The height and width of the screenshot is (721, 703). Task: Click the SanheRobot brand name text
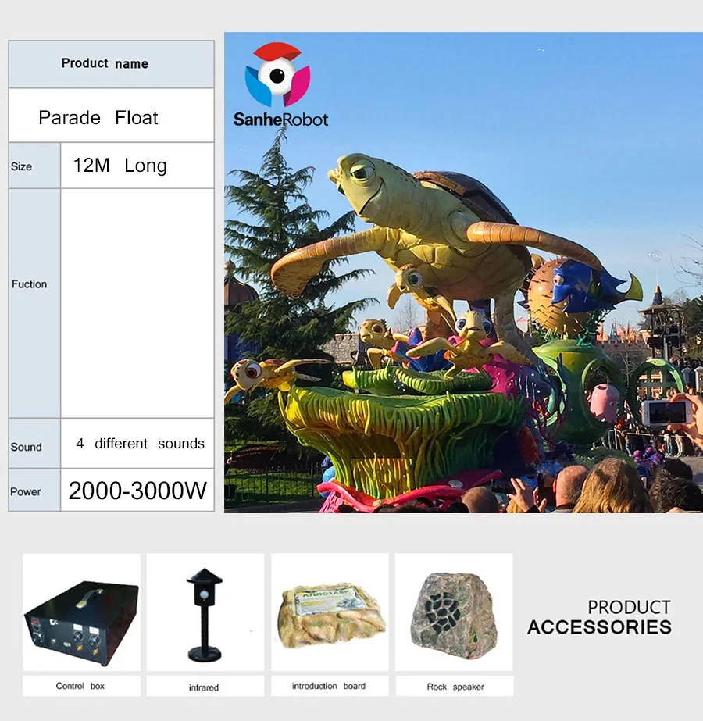coord(280,120)
